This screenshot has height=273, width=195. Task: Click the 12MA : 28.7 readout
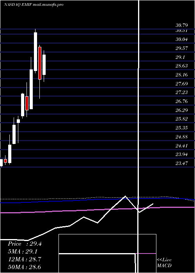point(25,259)
